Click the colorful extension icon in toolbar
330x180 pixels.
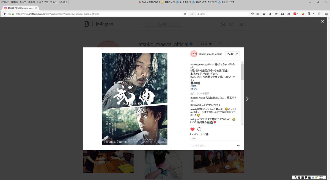(x=303, y=14)
